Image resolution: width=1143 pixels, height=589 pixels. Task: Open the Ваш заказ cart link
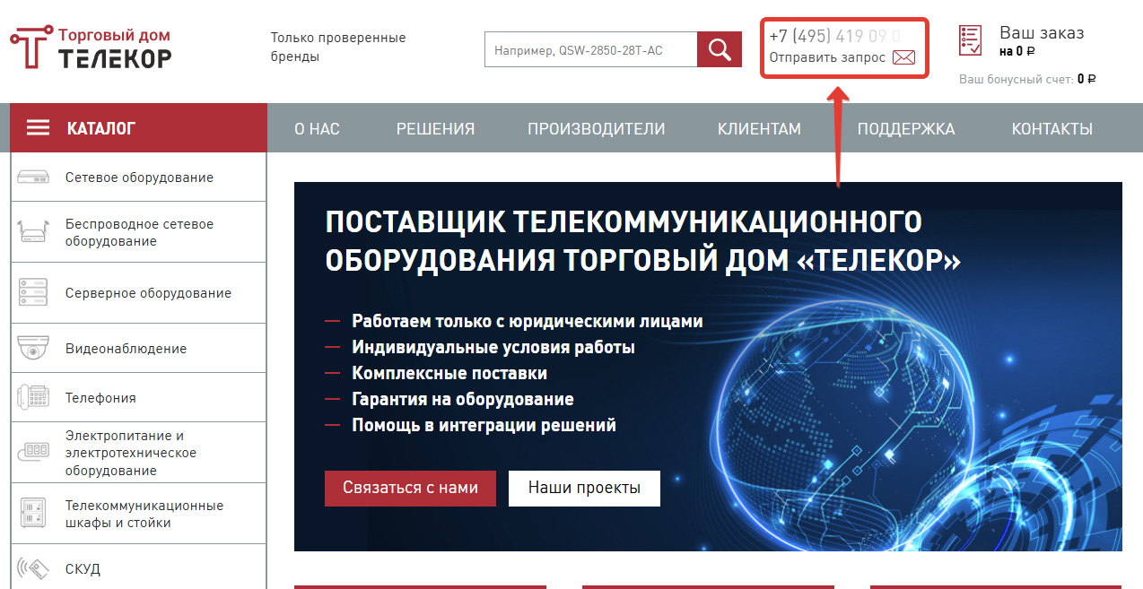[x=1042, y=33]
